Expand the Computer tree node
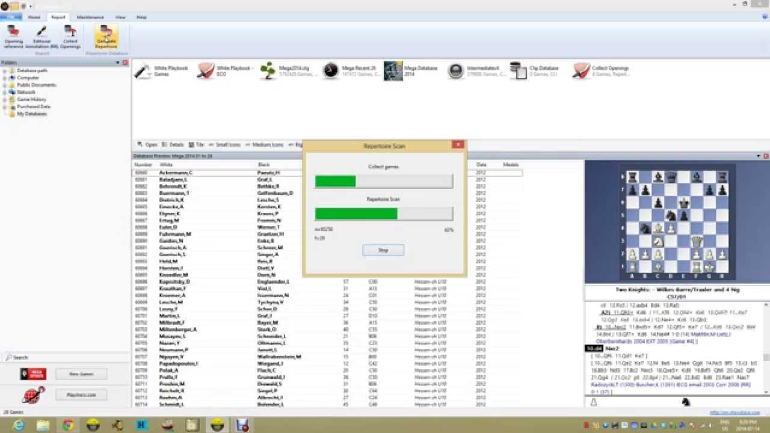 pos(5,78)
